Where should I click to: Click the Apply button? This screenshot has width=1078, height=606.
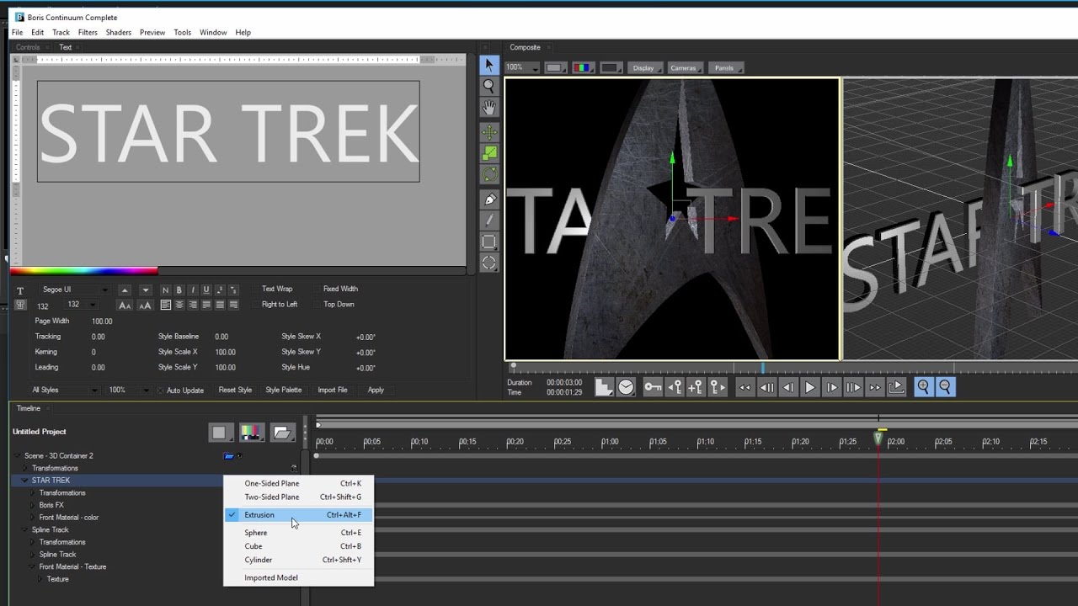376,391
